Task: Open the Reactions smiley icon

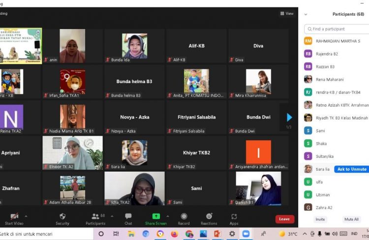Action: click(x=209, y=216)
